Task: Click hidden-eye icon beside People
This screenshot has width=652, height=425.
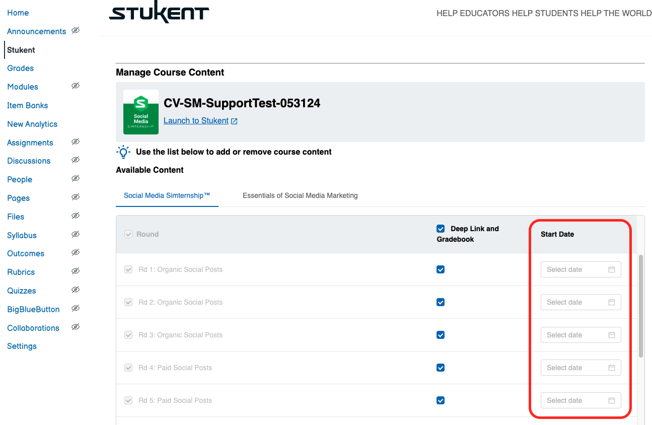Action: click(x=76, y=179)
